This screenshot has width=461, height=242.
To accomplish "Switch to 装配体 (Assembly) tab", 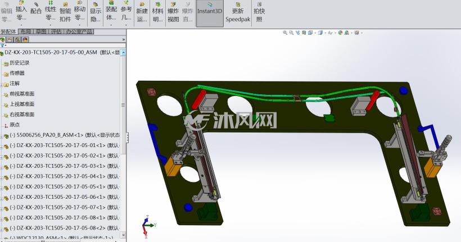I will 9,31.
